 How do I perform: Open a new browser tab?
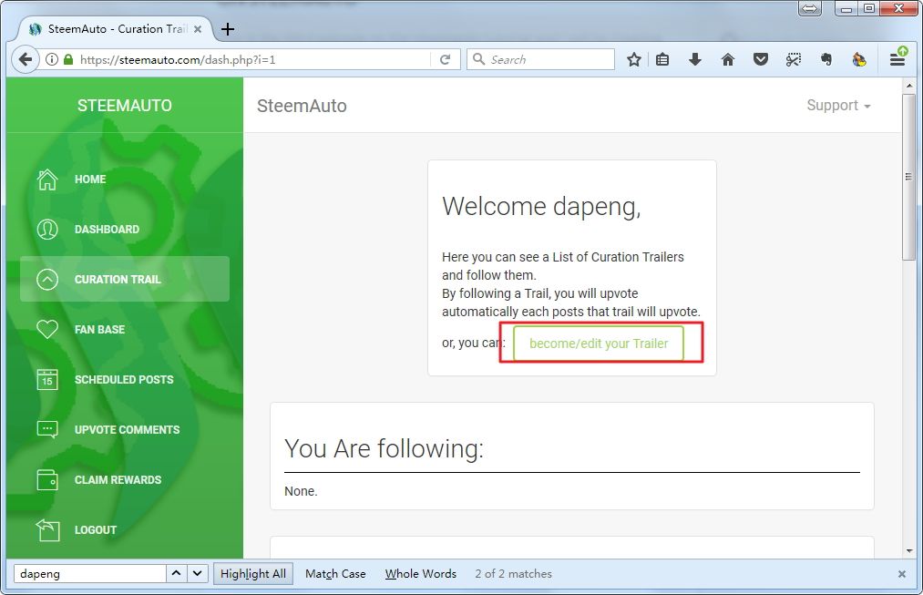tap(228, 28)
